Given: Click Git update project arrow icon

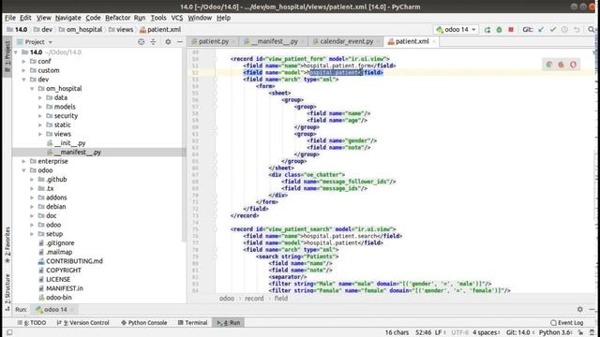Looking at the screenshot, I should click(x=541, y=29).
